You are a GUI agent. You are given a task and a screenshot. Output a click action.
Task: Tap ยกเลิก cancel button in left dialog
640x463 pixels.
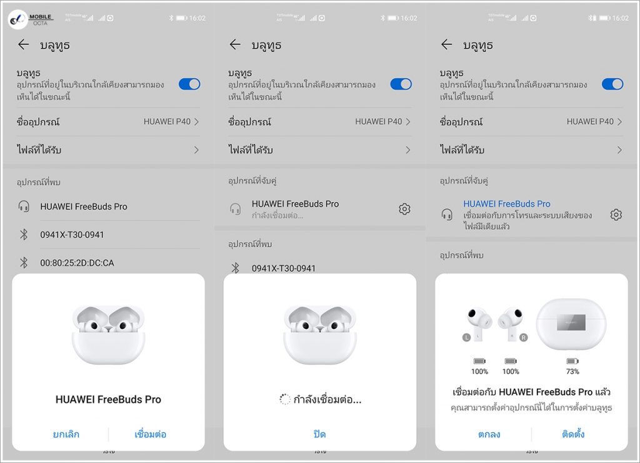tap(66, 434)
